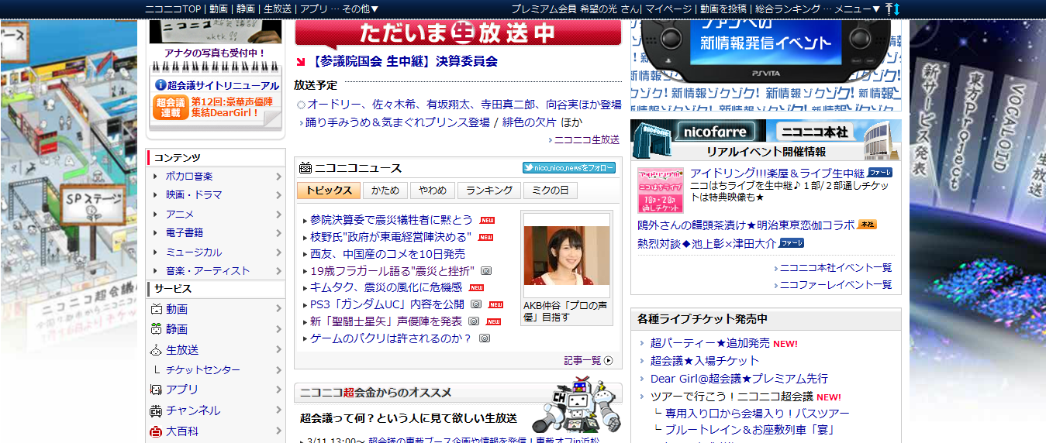Image resolution: width=1046 pixels, height=443 pixels.
Task: Click scroll-to-top arrow icon in header
Action: click(889, 9)
